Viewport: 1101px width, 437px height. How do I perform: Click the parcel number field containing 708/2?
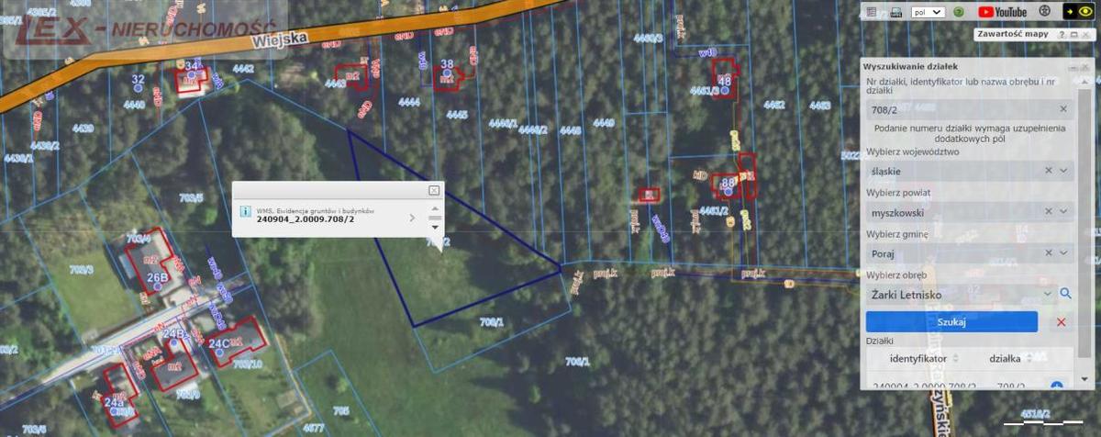959,109
